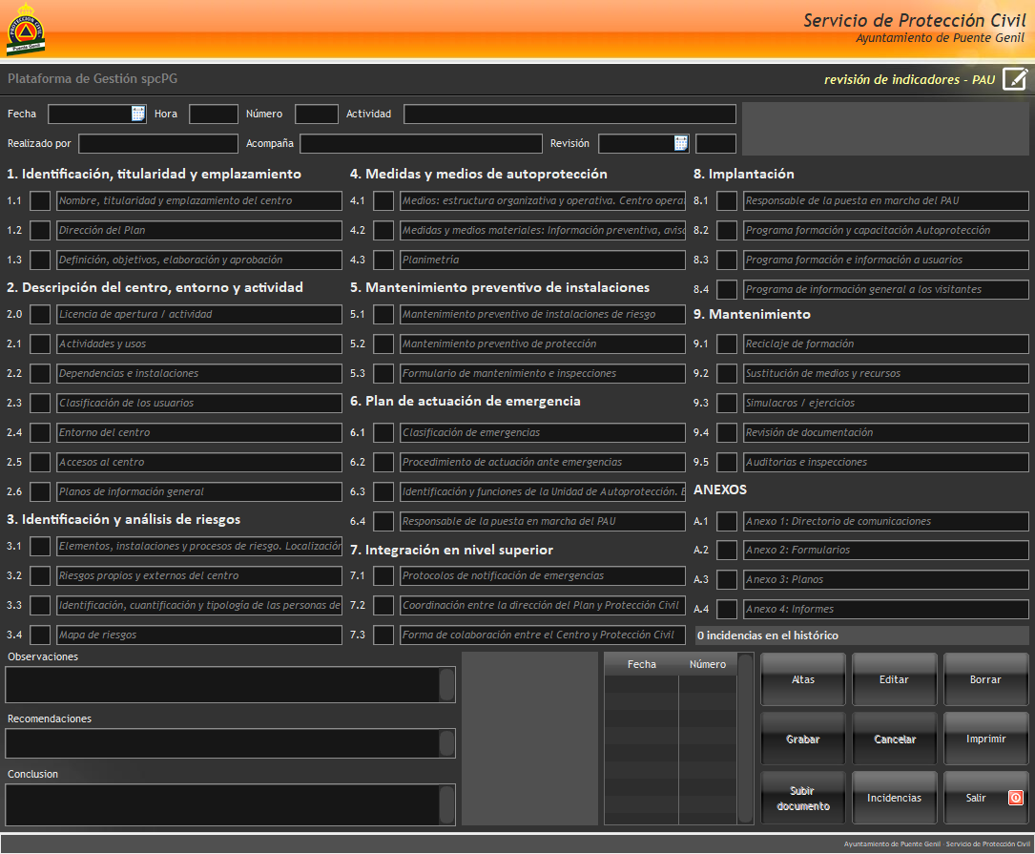Click the small field after Revisión date
The height and width of the screenshot is (854, 1035).
click(x=715, y=143)
